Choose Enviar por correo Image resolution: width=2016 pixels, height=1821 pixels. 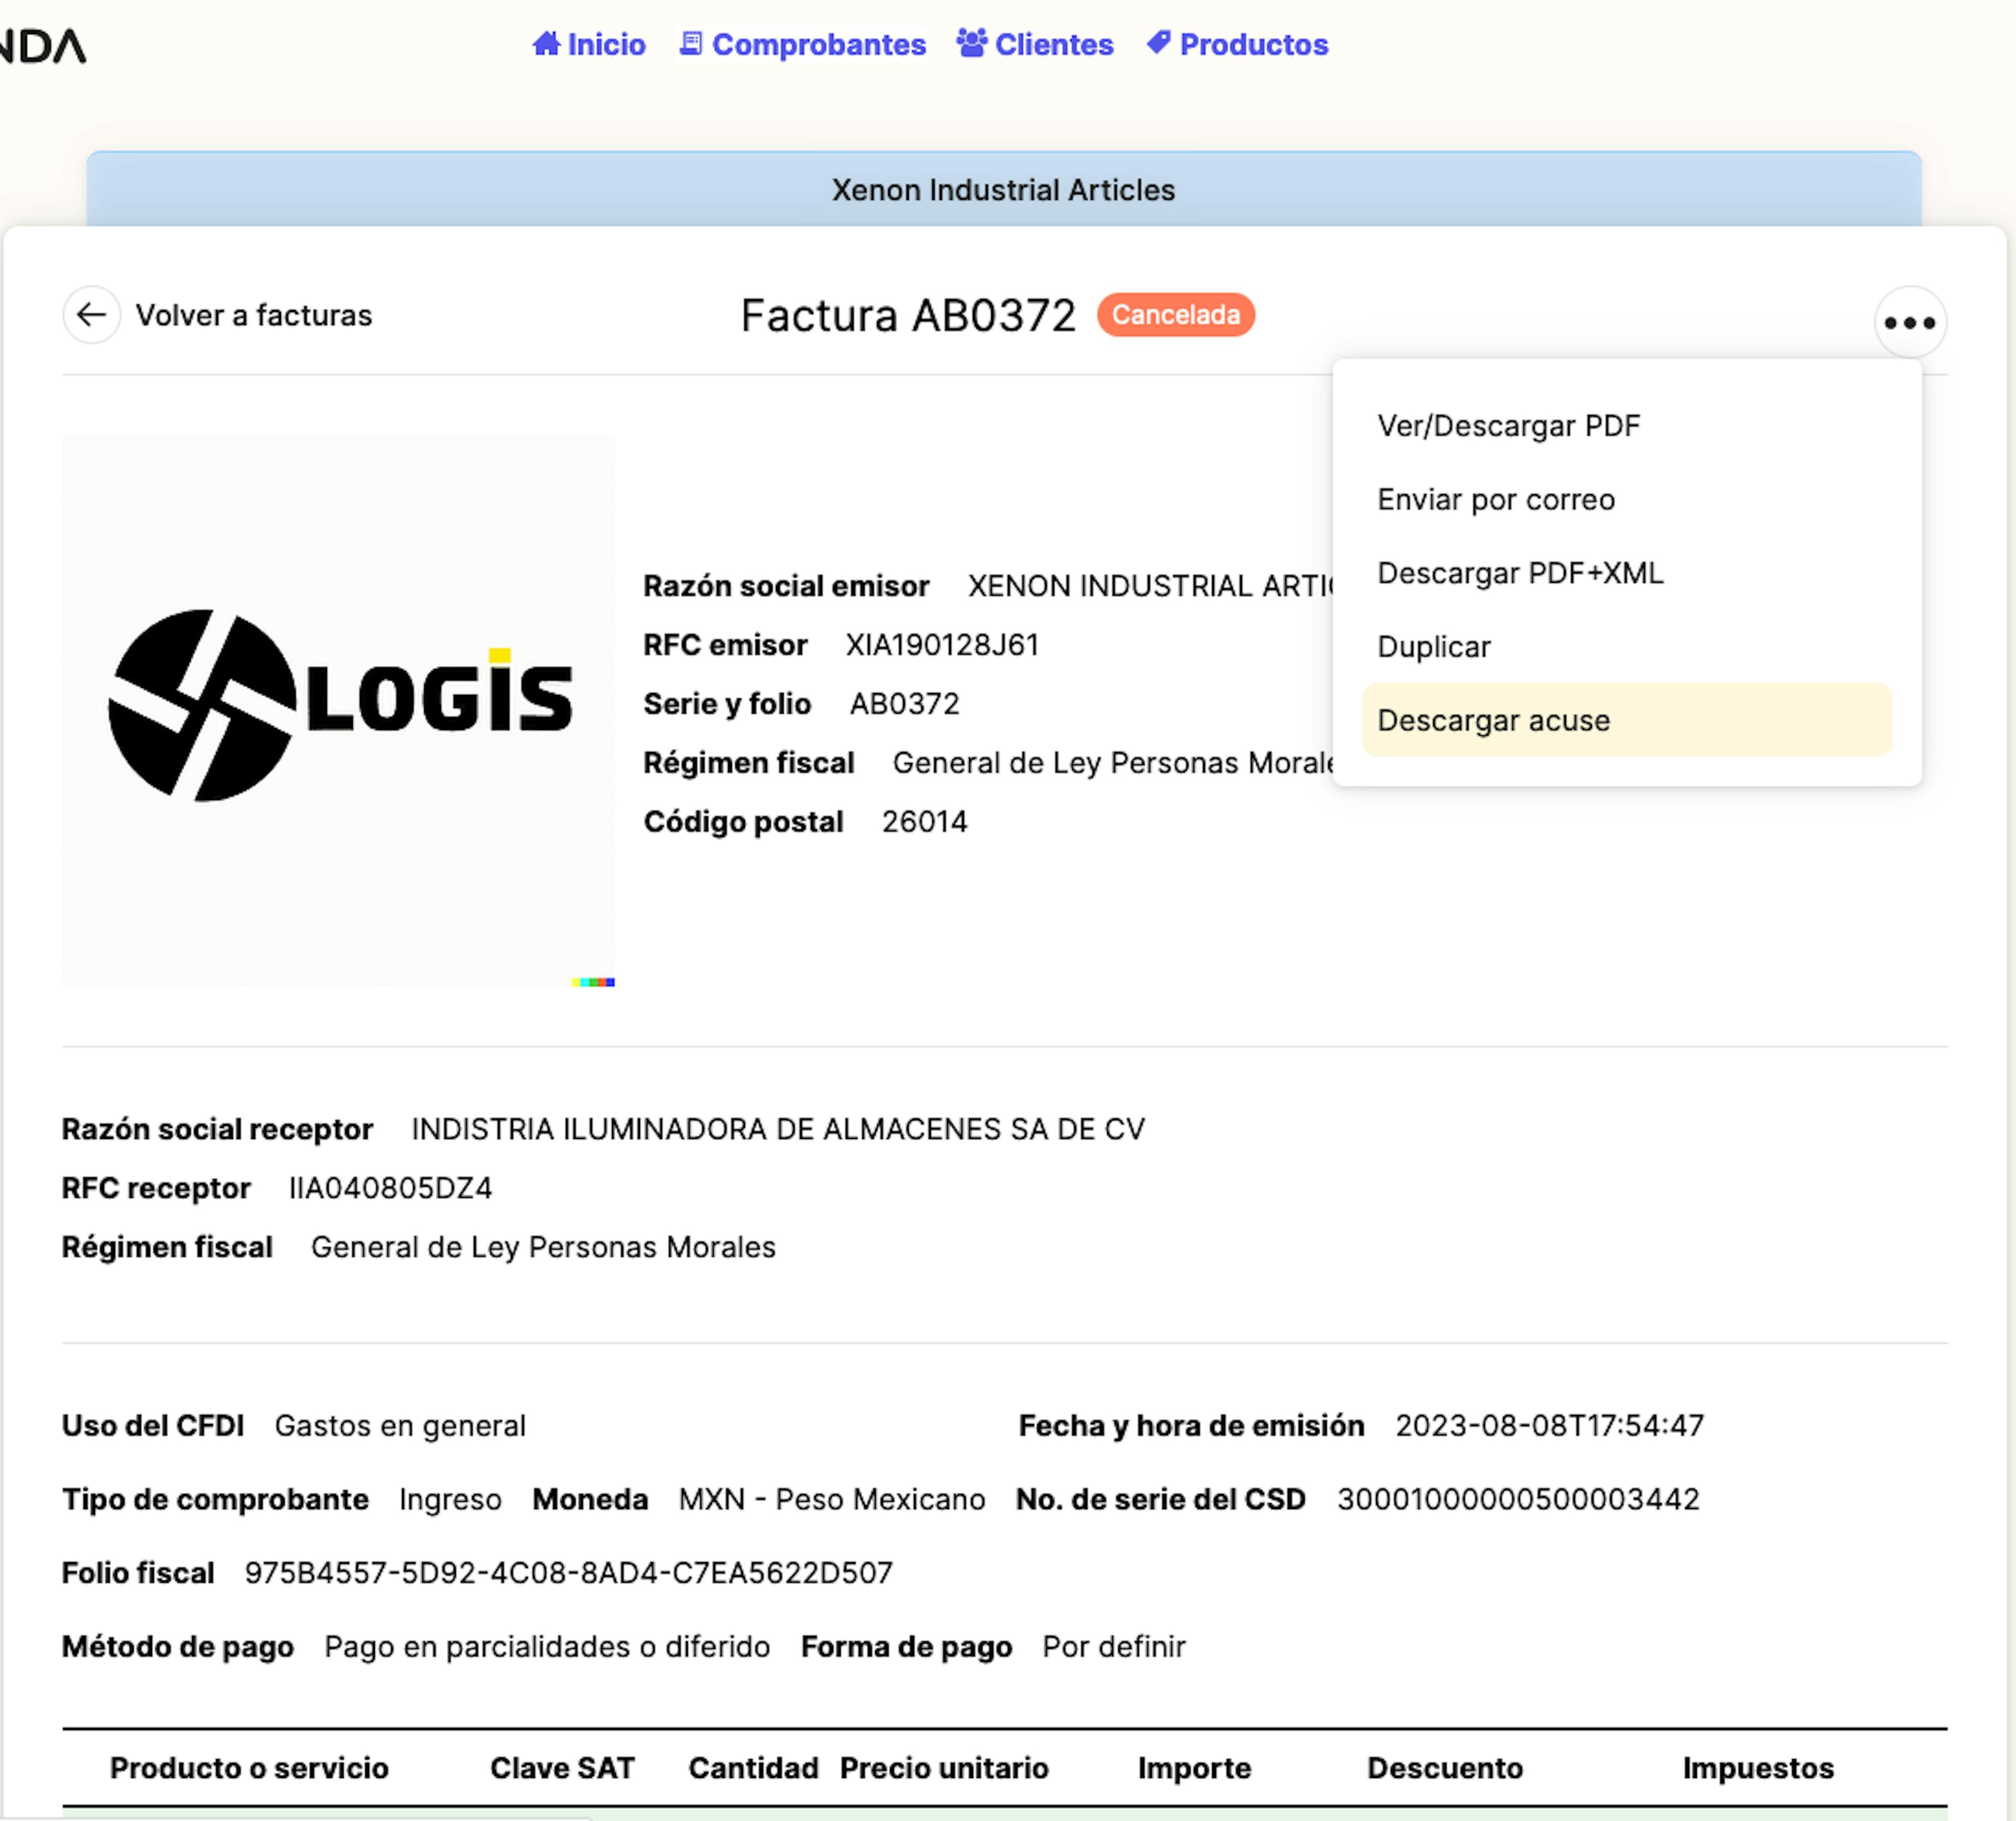click(1626, 500)
